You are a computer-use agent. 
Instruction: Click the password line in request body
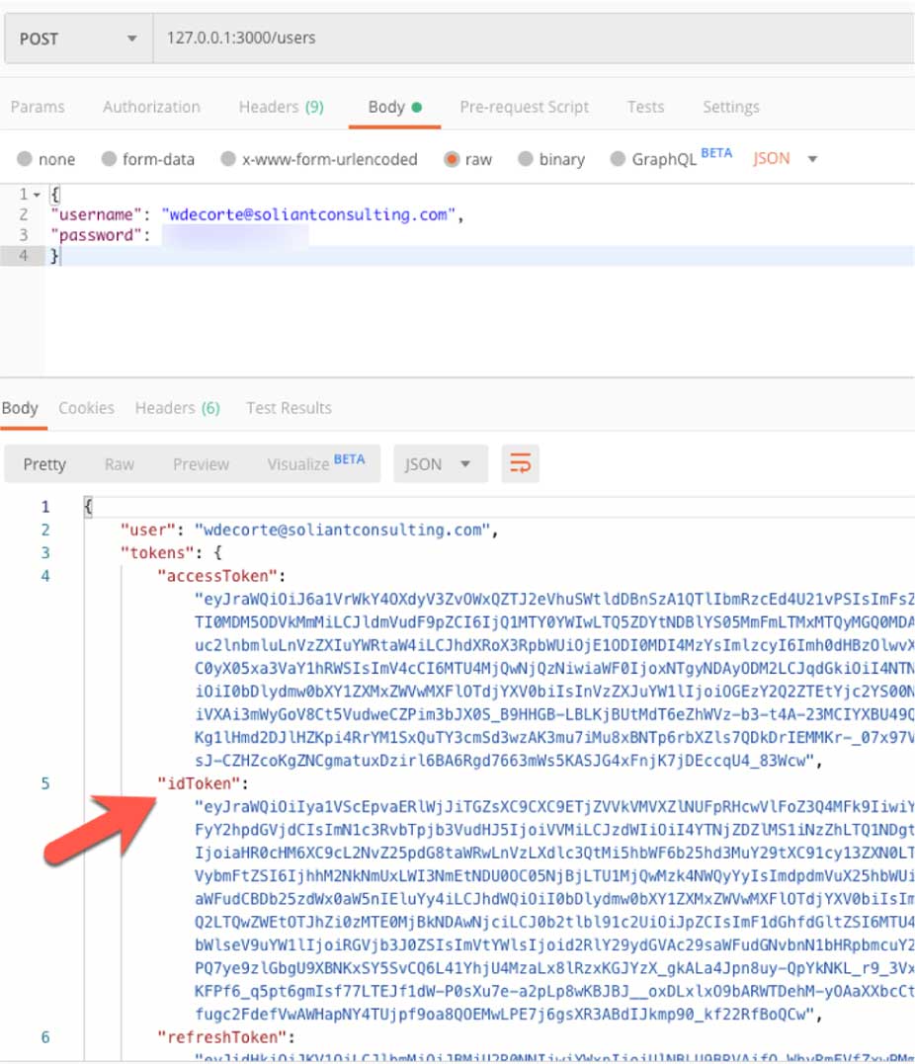pyautogui.click(x=180, y=235)
